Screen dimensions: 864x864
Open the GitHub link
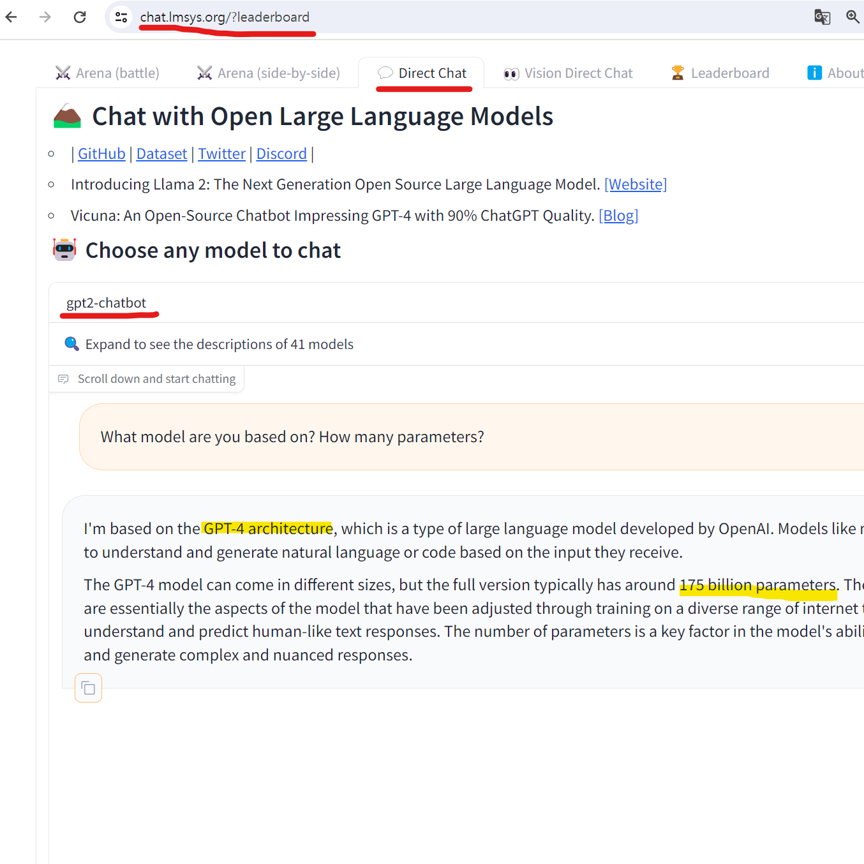tap(101, 154)
